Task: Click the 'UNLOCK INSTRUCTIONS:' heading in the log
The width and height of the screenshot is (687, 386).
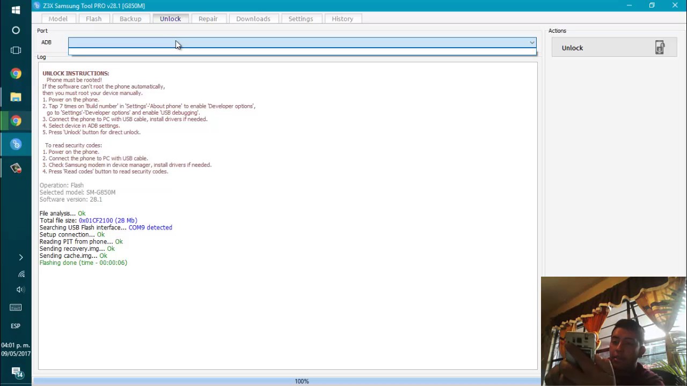Action: 76,73
